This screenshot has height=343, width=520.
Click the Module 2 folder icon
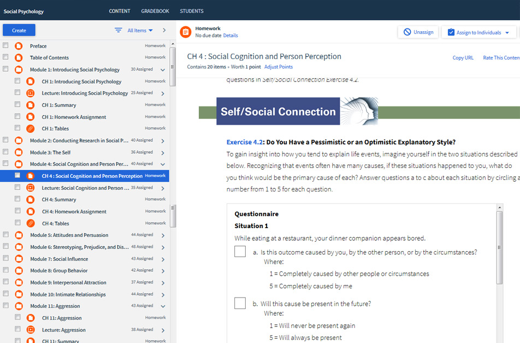click(19, 141)
